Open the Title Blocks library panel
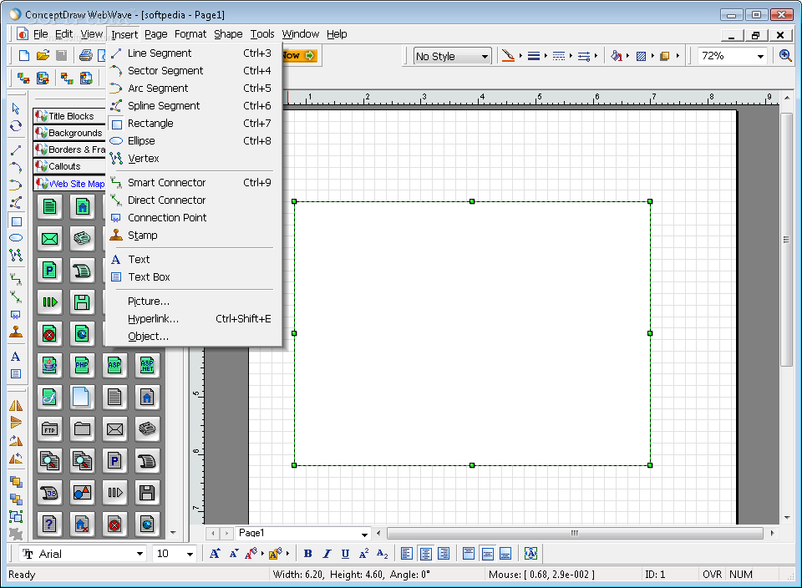 click(71, 116)
